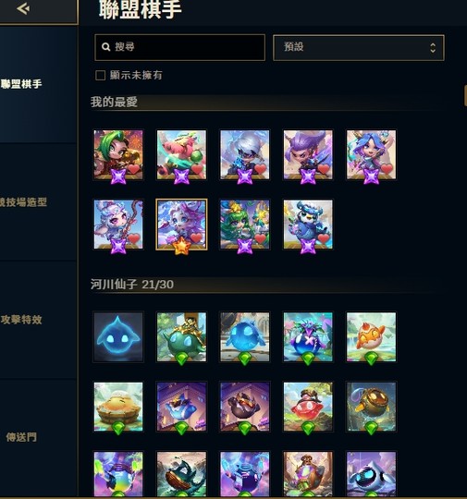
Task: Choose the gold-star highlighted favorite legend
Action: (181, 225)
